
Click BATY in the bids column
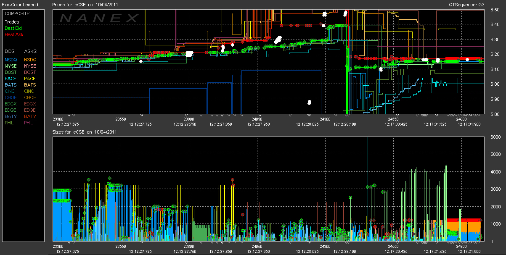pos(11,116)
